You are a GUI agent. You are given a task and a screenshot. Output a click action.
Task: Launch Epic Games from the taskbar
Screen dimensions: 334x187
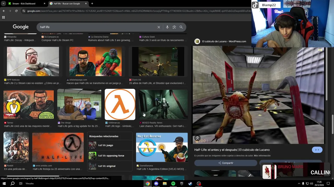[182, 183]
